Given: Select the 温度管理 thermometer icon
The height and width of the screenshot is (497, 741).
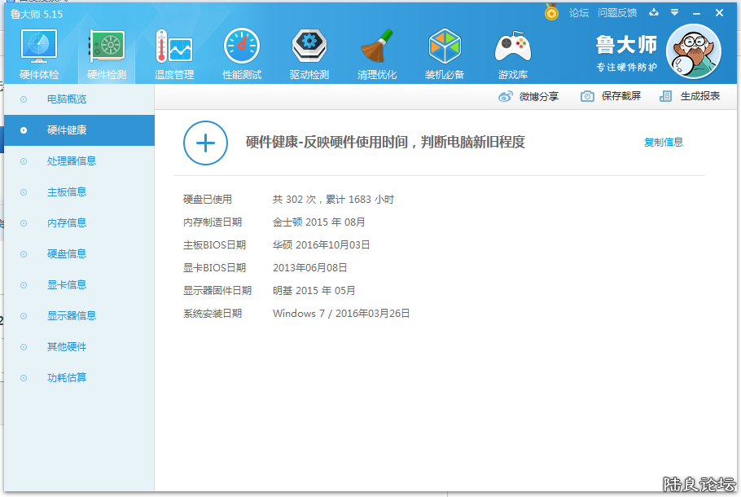Looking at the screenshot, I should tap(173, 47).
